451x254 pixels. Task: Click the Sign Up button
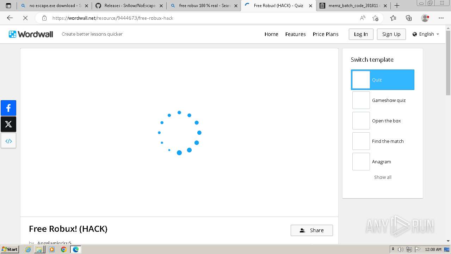[391, 34]
